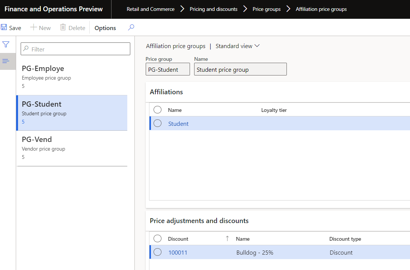Screen dimensions: 410x270
Task: Toggle the list view lines icon
Action: [x=6, y=61]
